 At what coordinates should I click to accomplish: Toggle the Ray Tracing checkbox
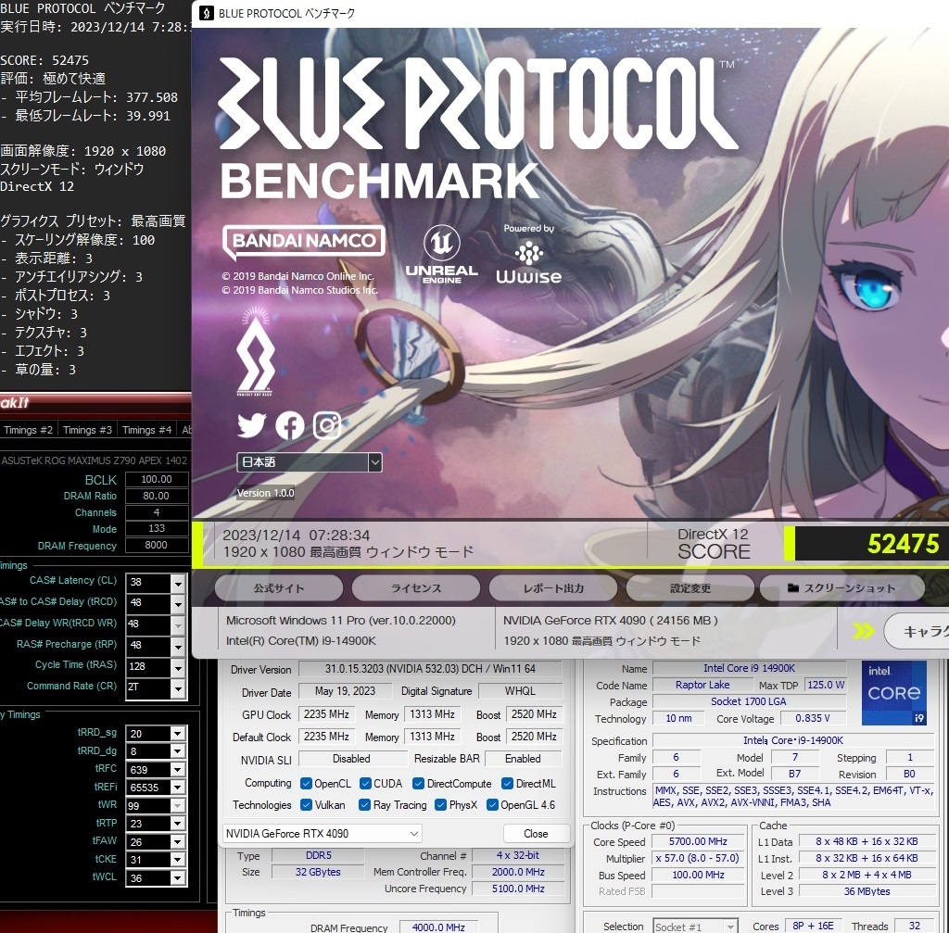tap(364, 805)
